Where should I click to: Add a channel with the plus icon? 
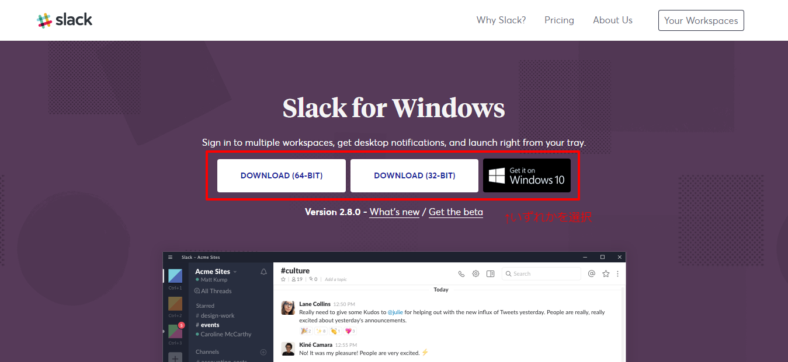tap(263, 352)
